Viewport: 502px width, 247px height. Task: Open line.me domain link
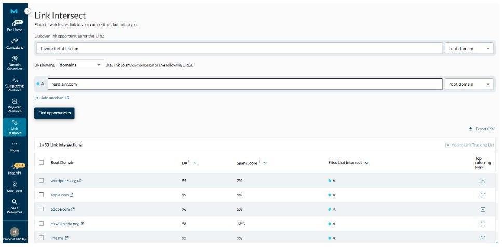click(57, 238)
